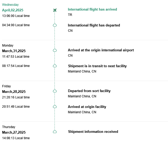Click cloud icon beside Shipment information received
The width and height of the screenshot is (168, 145).
tap(55, 132)
